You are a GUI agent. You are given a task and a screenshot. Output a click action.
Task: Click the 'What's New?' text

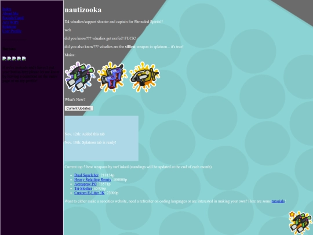pyautogui.click(x=75, y=100)
